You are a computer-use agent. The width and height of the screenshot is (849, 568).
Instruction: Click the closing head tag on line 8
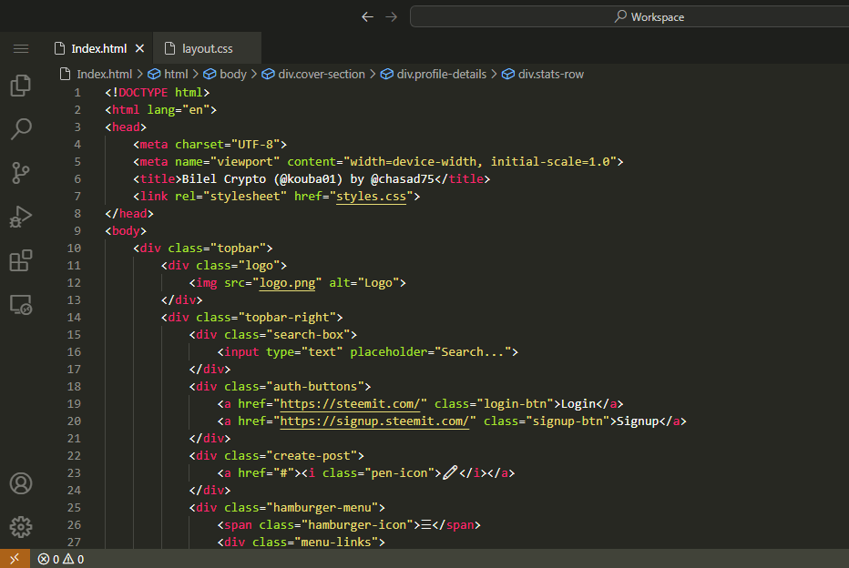129,214
